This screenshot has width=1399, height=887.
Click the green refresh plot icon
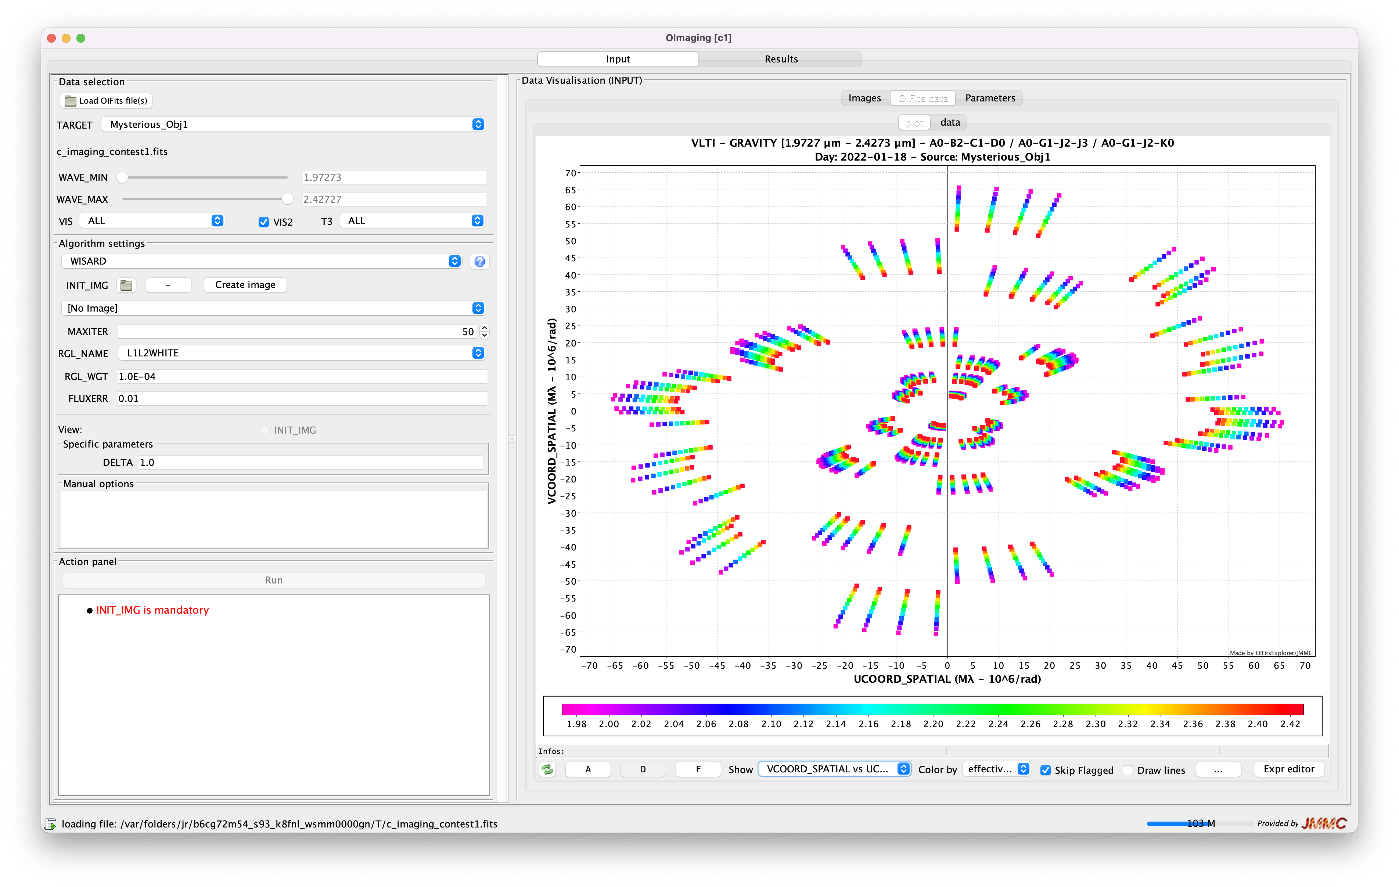tap(547, 769)
